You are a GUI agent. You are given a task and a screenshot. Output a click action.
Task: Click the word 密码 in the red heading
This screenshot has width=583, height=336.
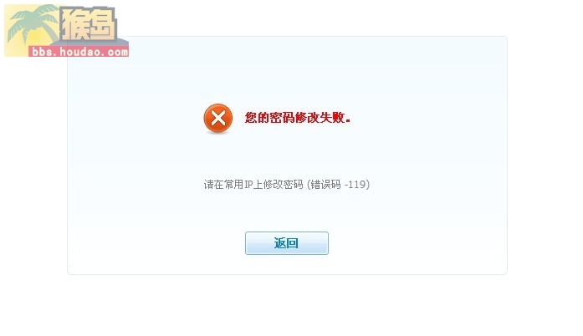282,118
